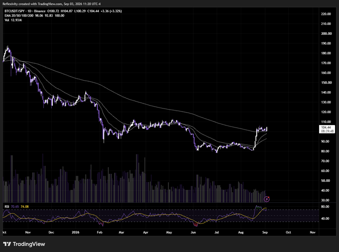Click the pink lightning bolt icon on chart
Screen dimensions: 339x252
click(267, 199)
